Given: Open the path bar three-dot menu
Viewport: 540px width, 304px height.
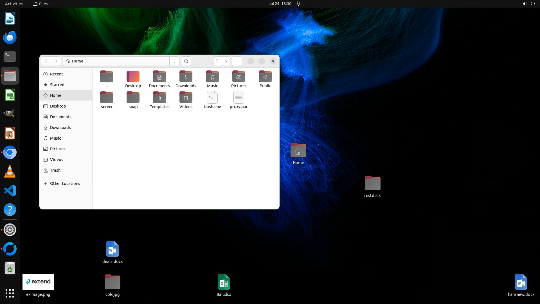Looking at the screenshot, I should [x=174, y=61].
